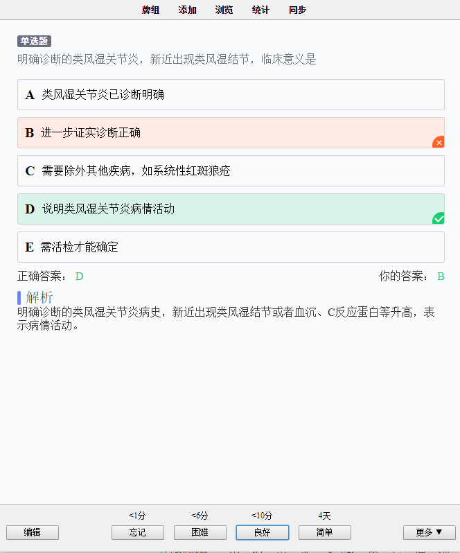Click the red wrong-answer X icon

click(x=439, y=142)
